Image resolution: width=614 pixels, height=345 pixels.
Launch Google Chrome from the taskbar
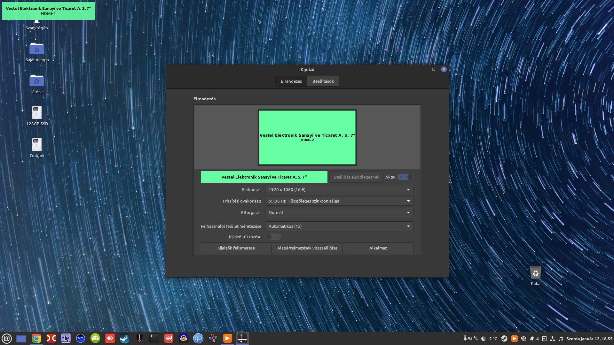coord(36,338)
